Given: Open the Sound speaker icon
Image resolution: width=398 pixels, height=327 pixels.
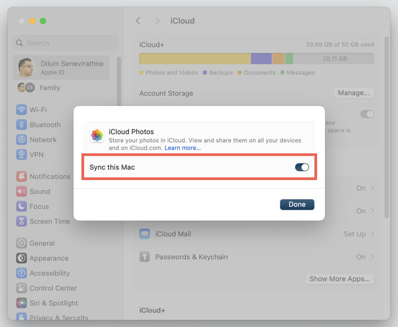Looking at the screenshot, I should pyautogui.click(x=21, y=191).
